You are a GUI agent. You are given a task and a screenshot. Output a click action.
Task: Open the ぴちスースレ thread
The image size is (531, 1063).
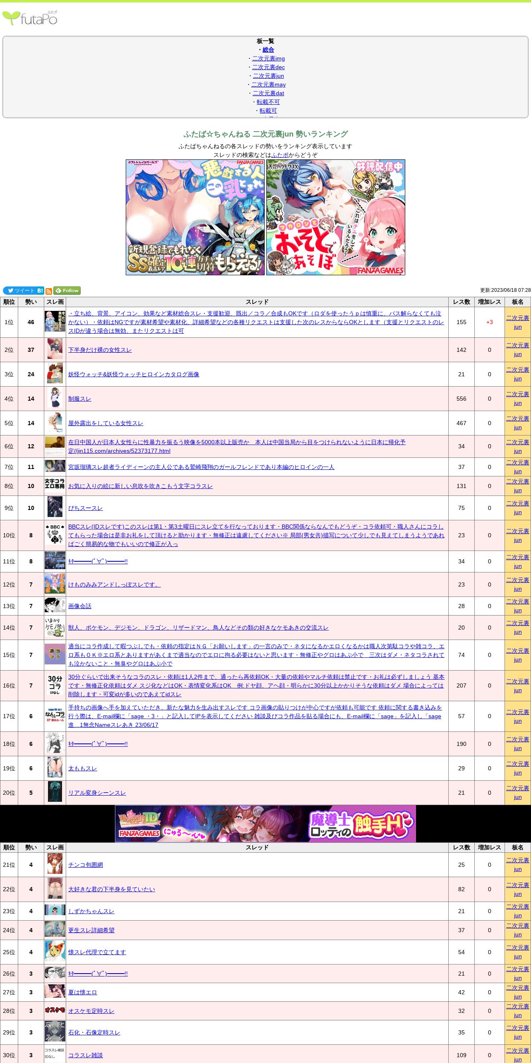(86, 508)
